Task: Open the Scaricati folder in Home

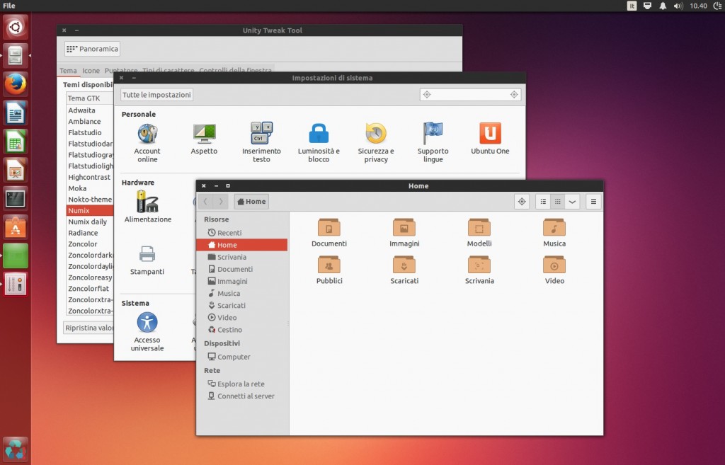Action: click(x=404, y=265)
